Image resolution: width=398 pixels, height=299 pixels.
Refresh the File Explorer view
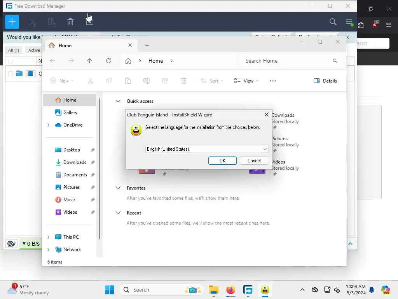pos(108,61)
